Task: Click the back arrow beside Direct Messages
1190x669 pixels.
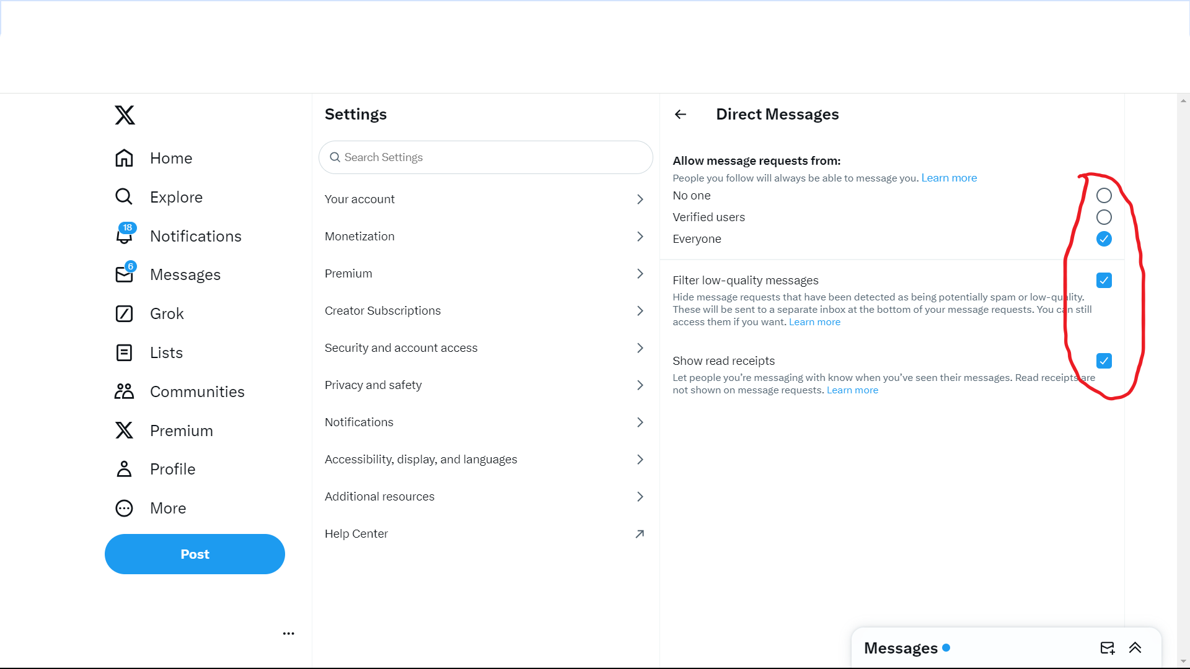Action: [x=681, y=114]
